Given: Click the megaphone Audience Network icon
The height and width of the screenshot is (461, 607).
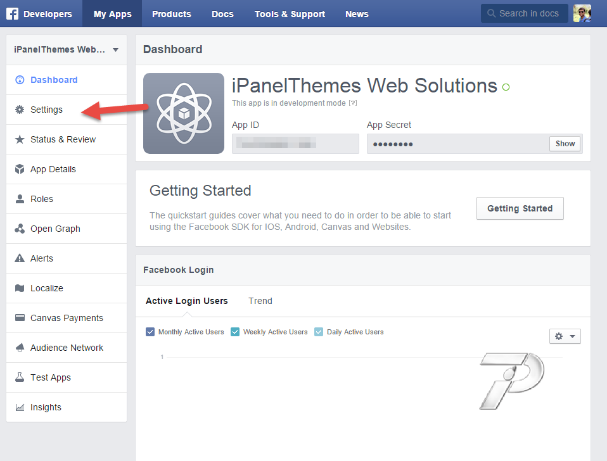Looking at the screenshot, I should point(19,348).
